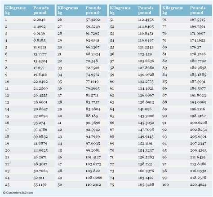Image resolution: width=213 pixels, height=197 pixels.
Task: Select the 22.0462 value for 10 kg
Action: pos(40,82)
